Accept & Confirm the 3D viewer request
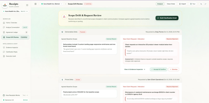This screenshot has width=209, height=103. tap(158, 69)
